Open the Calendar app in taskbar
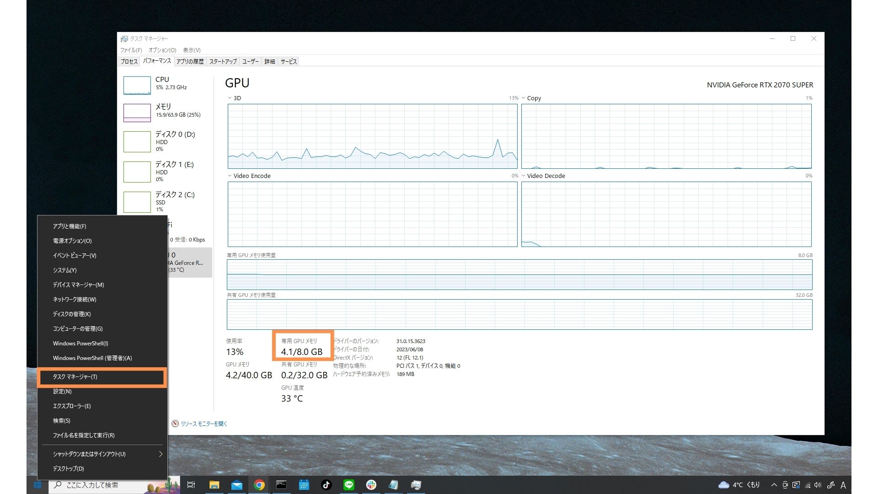This screenshot has height=494, width=878. pyautogui.click(x=304, y=485)
